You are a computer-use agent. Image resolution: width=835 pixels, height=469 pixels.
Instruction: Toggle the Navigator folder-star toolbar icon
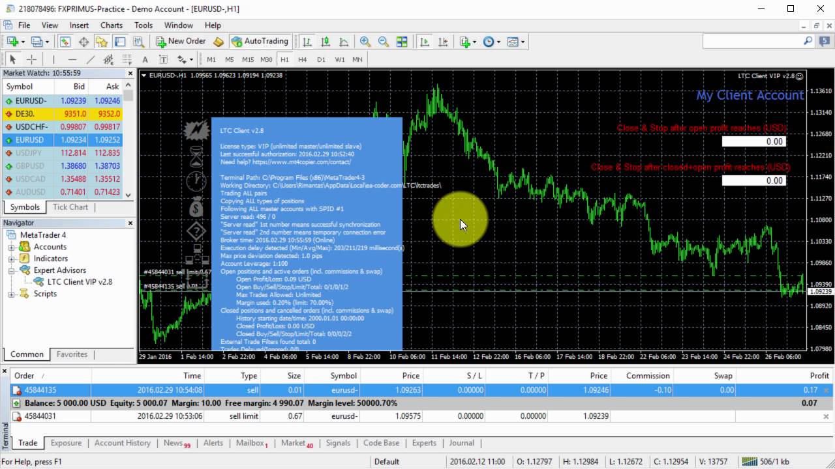tap(102, 41)
